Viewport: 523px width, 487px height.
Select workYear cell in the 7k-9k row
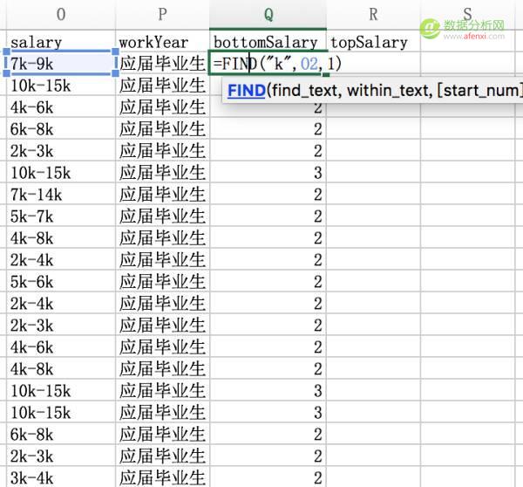(162, 63)
